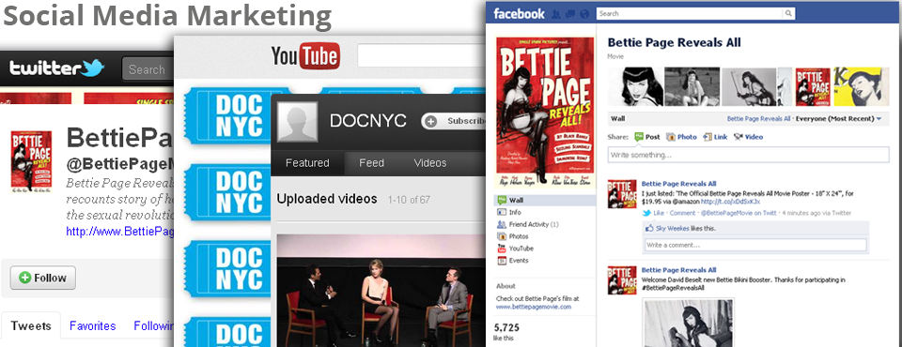The width and height of the screenshot is (902, 347).
Task: Open Facebook messages icon
Action: 570,13
